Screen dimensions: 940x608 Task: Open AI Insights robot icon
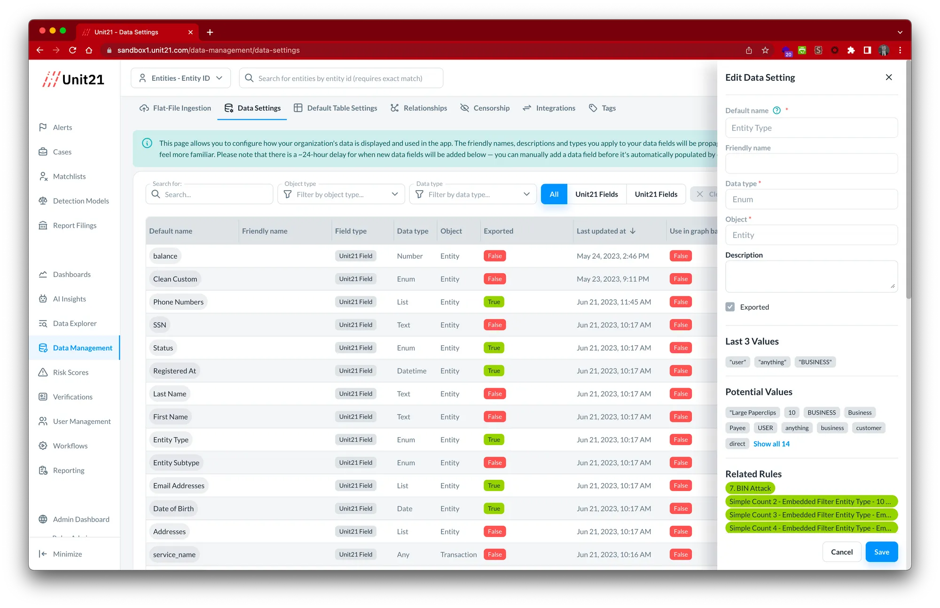[x=43, y=299]
